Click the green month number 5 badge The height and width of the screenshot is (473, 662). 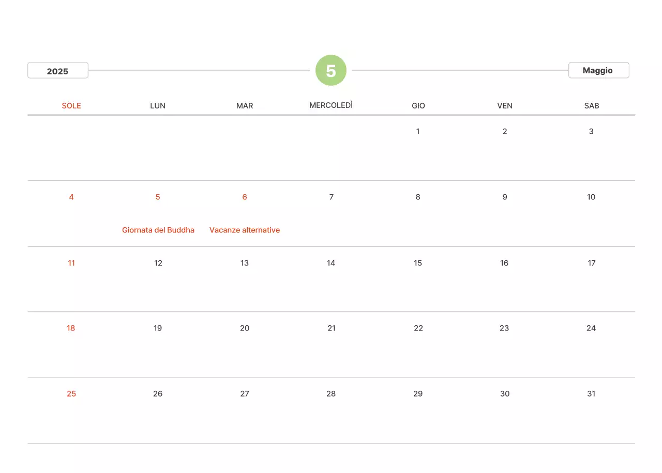coord(331,70)
